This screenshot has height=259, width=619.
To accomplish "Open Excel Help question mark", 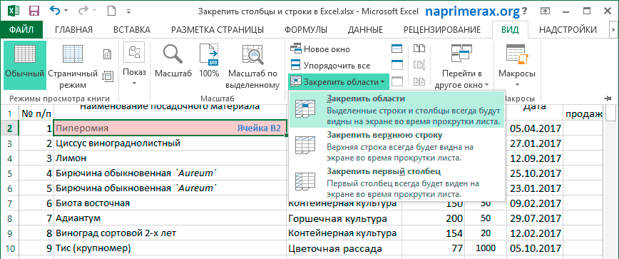I will pyautogui.click(x=524, y=11).
